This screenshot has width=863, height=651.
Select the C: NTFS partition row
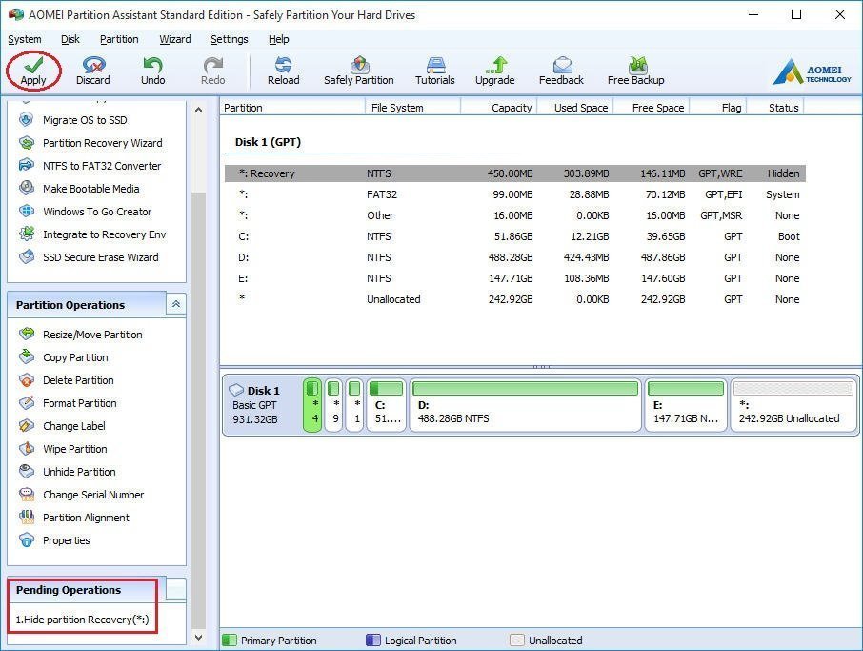(x=515, y=236)
